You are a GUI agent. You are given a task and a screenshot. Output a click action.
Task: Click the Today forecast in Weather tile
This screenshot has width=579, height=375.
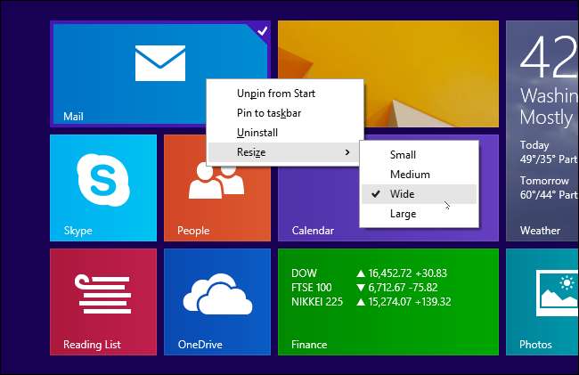pyautogui.click(x=549, y=151)
